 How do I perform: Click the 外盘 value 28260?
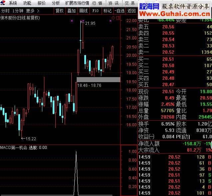point(168,117)
